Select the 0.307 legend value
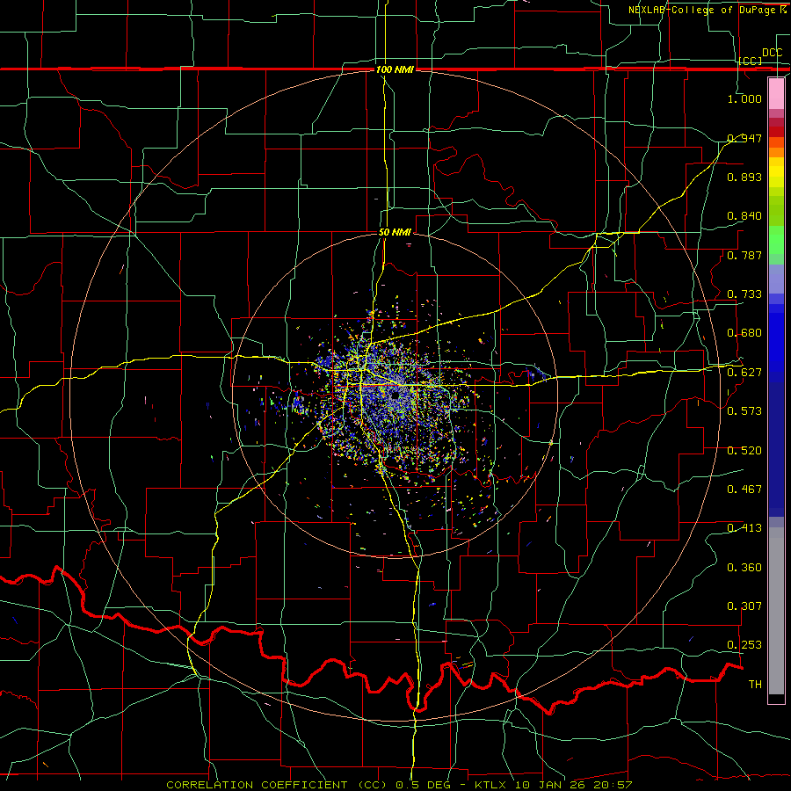This screenshot has width=791, height=791. tap(744, 606)
